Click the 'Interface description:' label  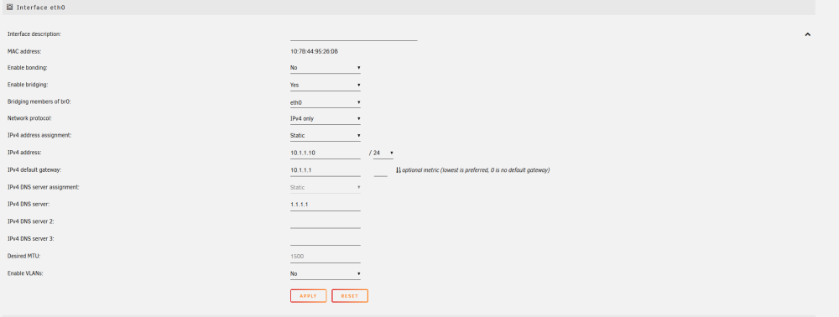pyautogui.click(x=34, y=34)
